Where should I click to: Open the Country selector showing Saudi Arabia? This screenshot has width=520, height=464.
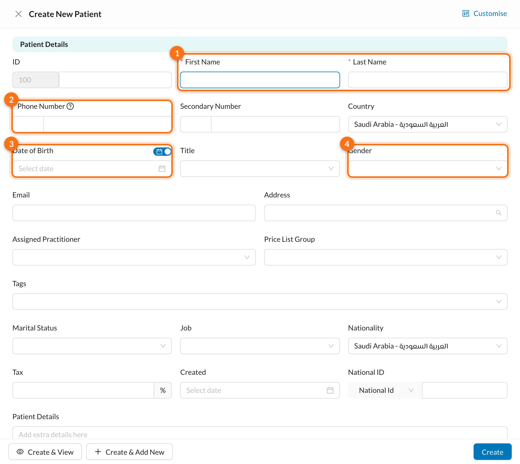tap(428, 124)
